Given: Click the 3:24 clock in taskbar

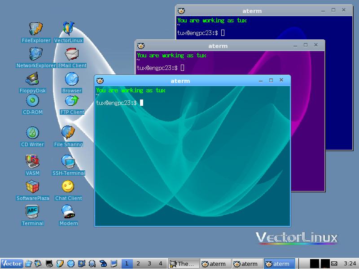Looking at the screenshot, I should (x=350, y=264).
